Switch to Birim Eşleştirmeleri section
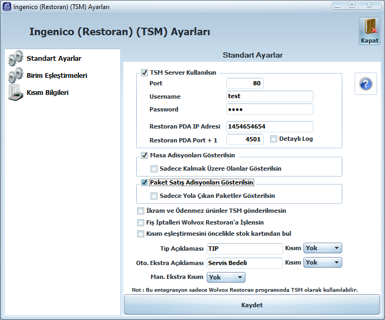 (x=57, y=76)
